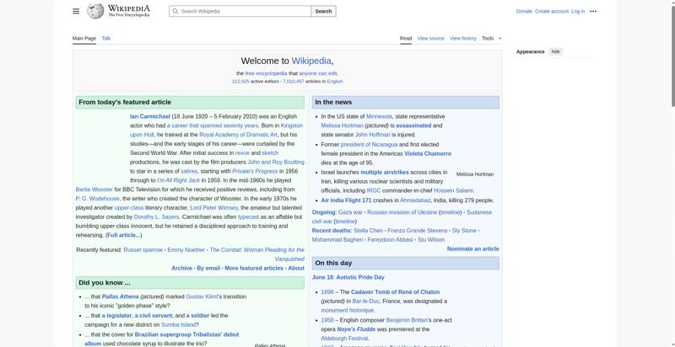Open the hamburger main menu
The image size is (675, 347).
[76, 11]
